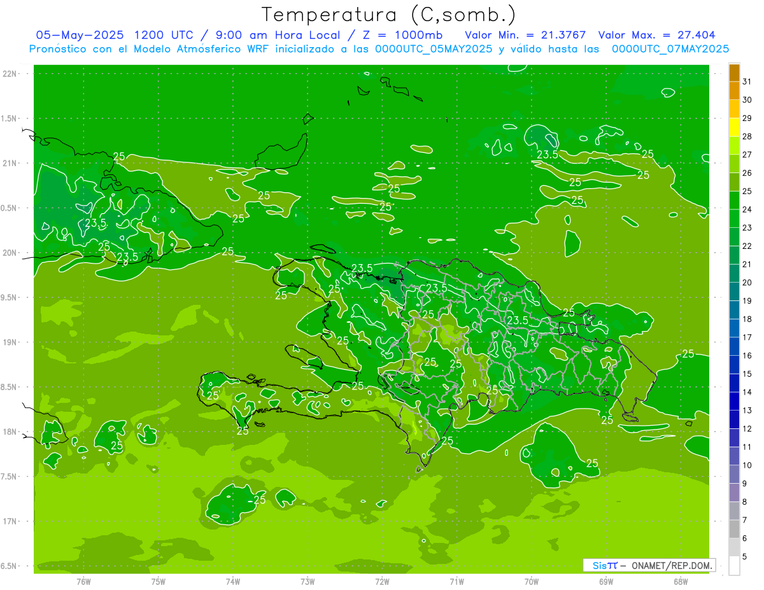Click the '72W' longitude axis label
The width and height of the screenshot is (764, 590).
[382, 582]
